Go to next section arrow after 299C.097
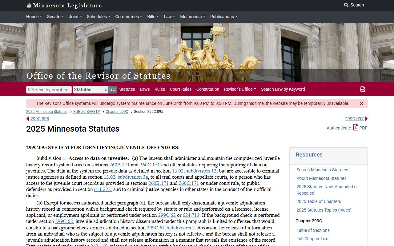The width and height of the screenshot is (394, 246). [366, 119]
